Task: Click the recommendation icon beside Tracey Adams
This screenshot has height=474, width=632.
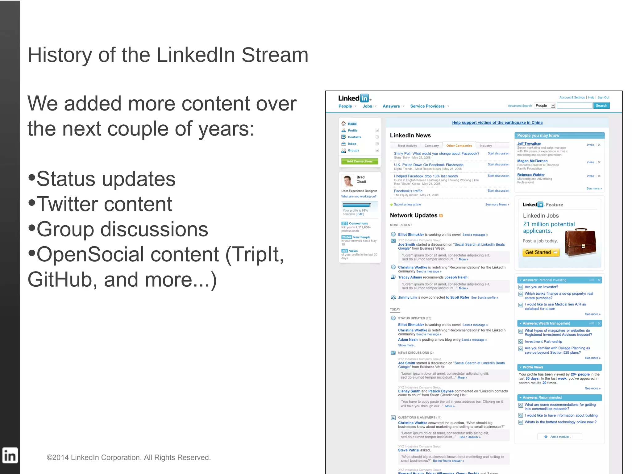Action: [393, 277]
